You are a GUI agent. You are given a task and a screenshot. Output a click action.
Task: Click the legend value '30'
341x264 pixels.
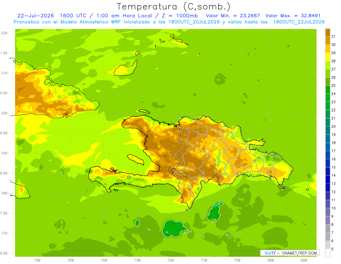(334, 45)
